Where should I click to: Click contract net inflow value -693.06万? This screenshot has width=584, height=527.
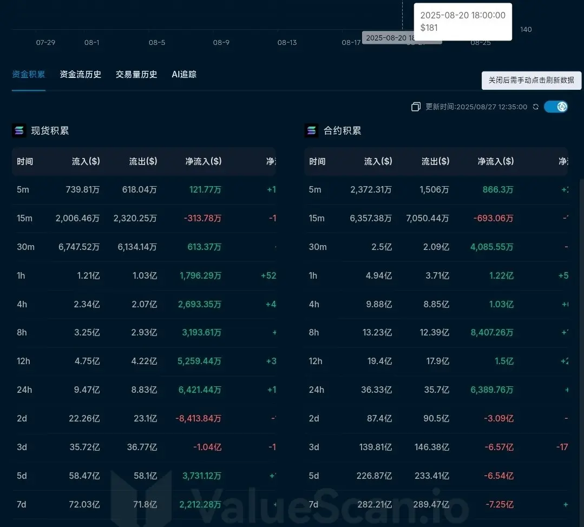[494, 218]
